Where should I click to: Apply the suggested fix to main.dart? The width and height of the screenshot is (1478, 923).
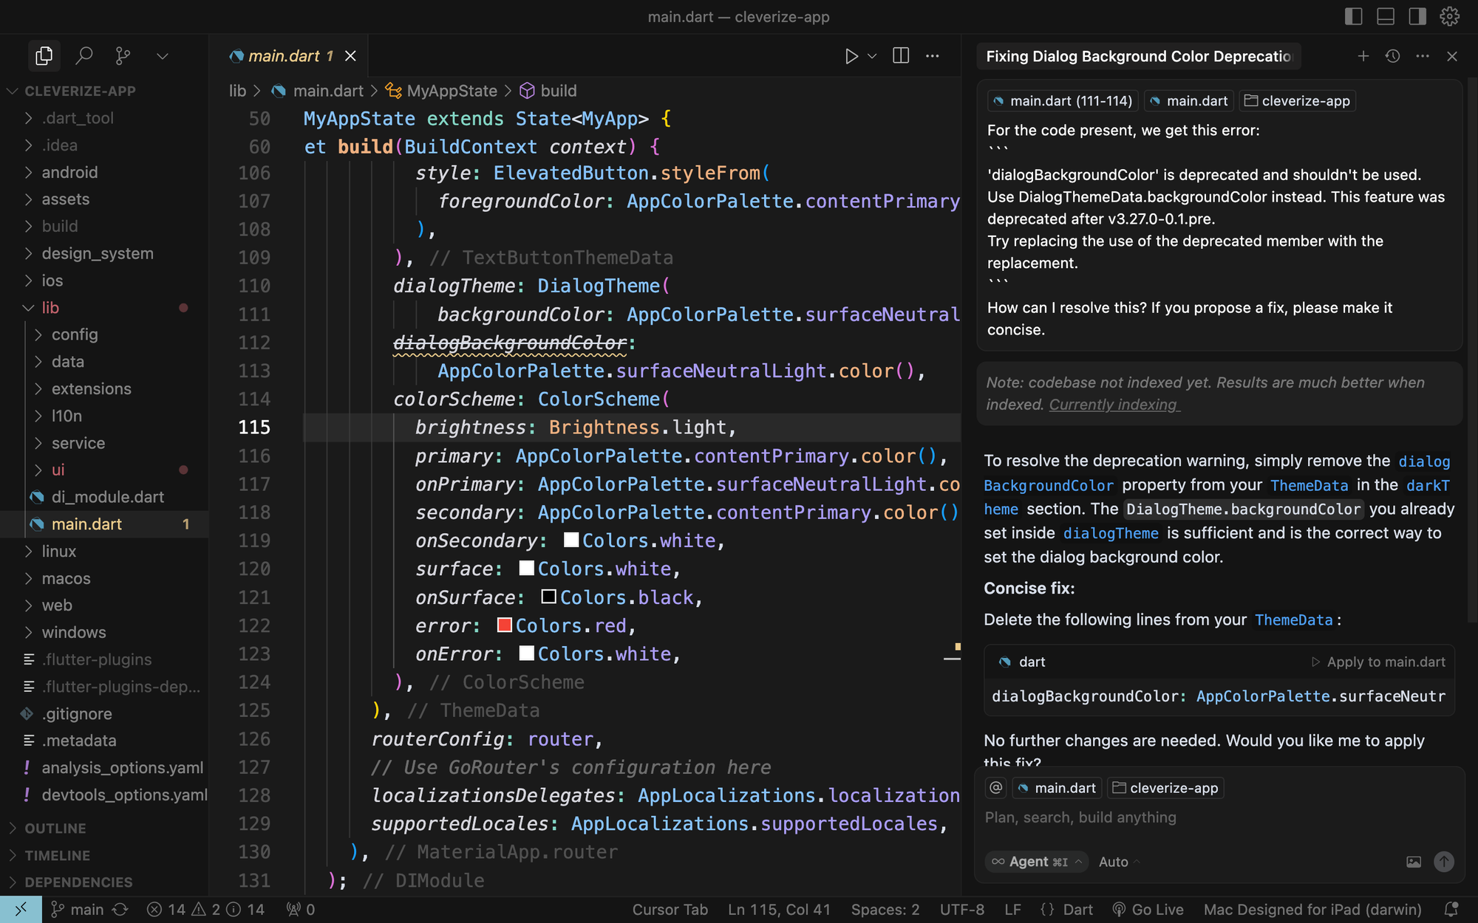(1378, 662)
